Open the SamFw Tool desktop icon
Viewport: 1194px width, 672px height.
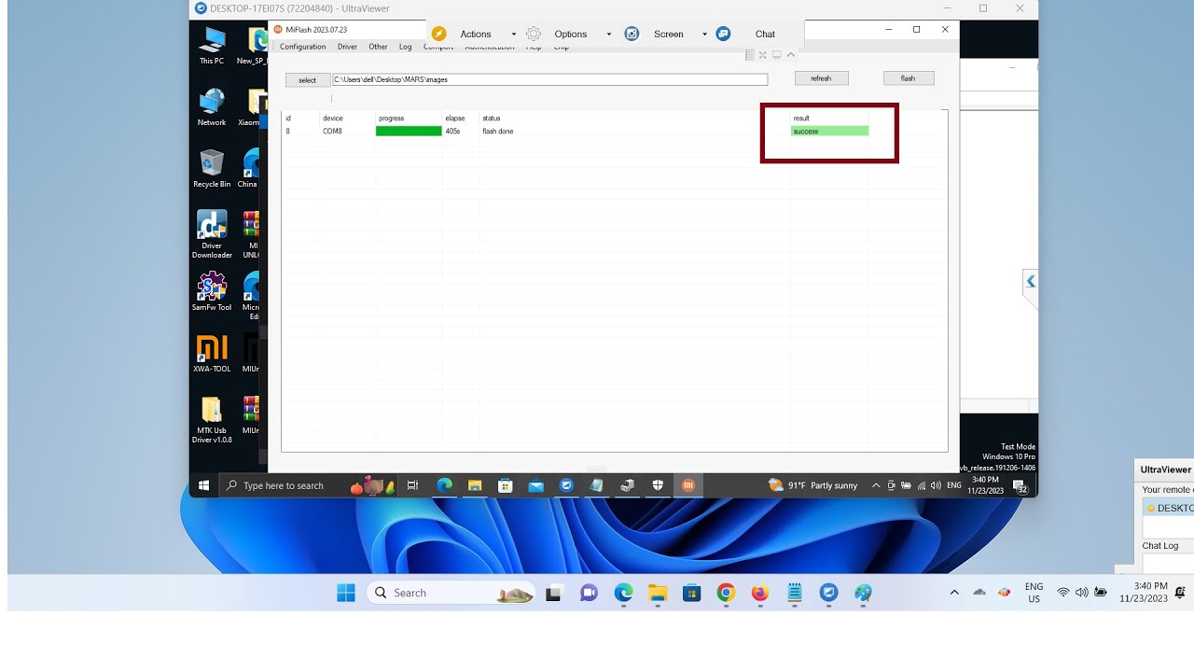212,292
